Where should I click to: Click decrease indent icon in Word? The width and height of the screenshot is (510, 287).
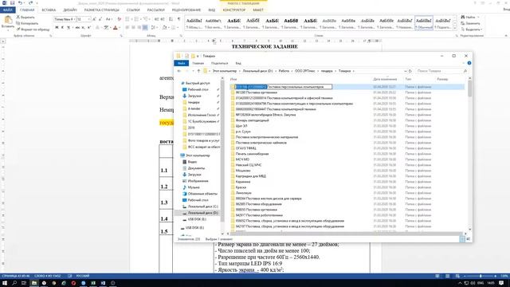157,19
